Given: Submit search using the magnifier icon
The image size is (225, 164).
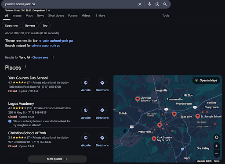Looking at the screenshot, I should pos(165,4).
